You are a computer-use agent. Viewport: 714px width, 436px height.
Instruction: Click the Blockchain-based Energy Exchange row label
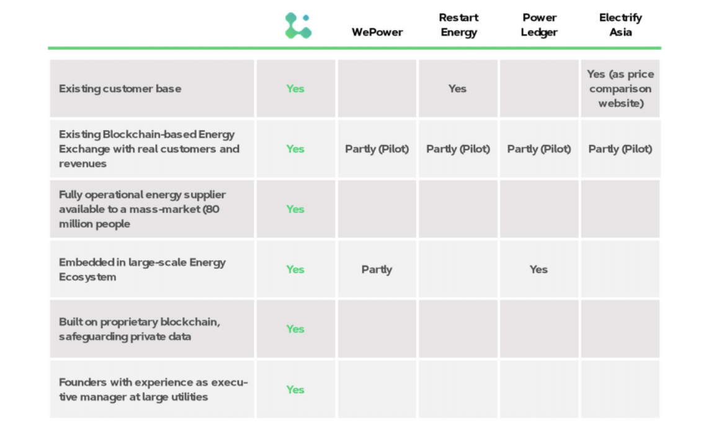[x=149, y=149]
